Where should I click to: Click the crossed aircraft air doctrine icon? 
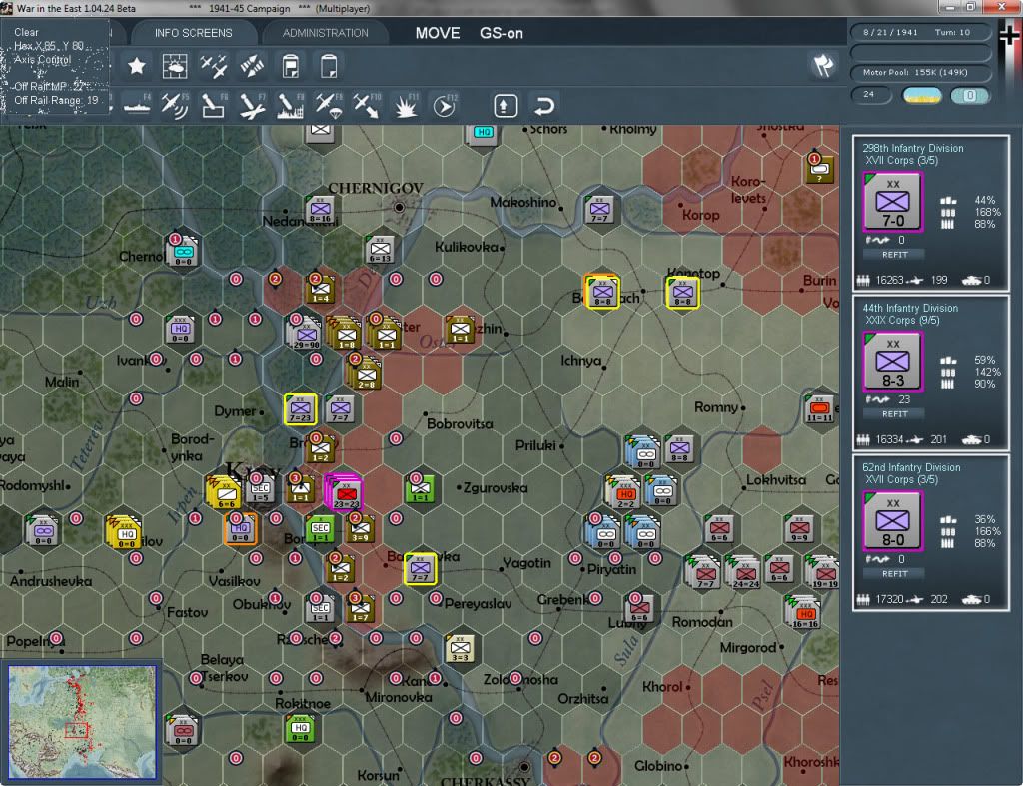[x=214, y=66]
